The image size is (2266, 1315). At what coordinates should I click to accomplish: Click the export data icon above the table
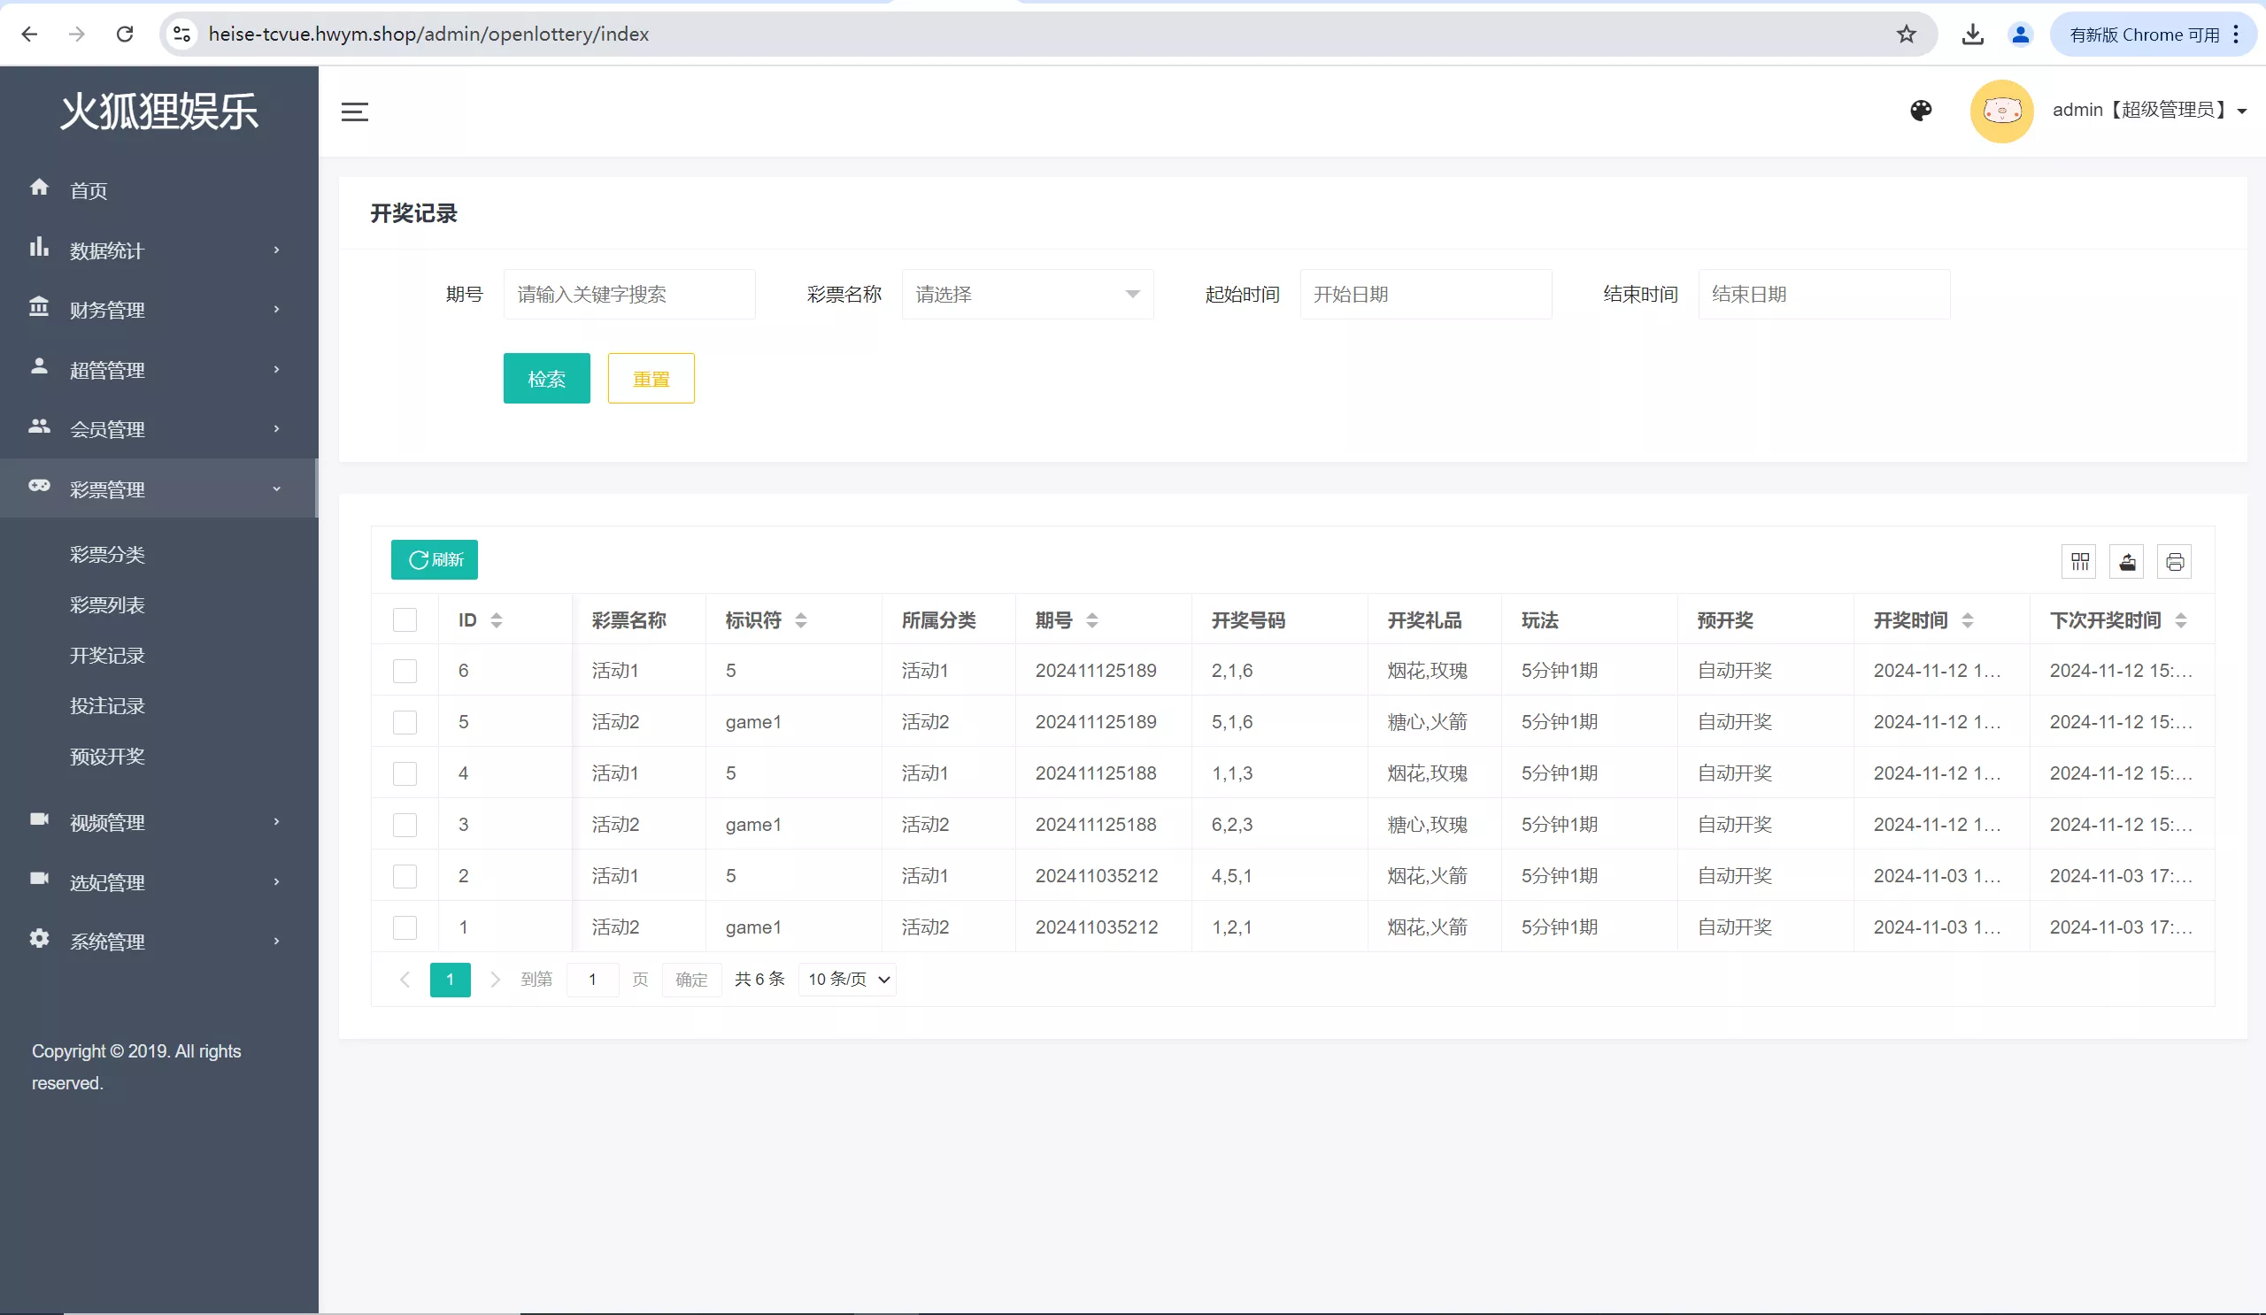coord(2127,561)
